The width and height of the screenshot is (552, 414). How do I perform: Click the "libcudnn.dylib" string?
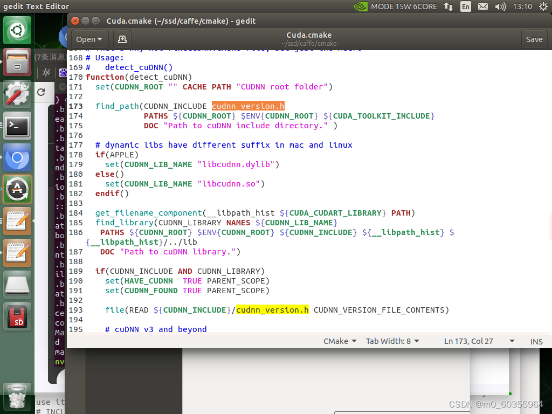coord(236,164)
